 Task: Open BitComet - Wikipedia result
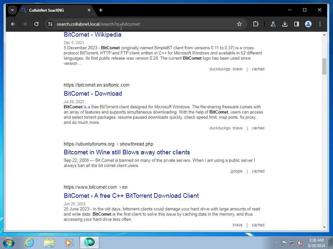coord(92,34)
